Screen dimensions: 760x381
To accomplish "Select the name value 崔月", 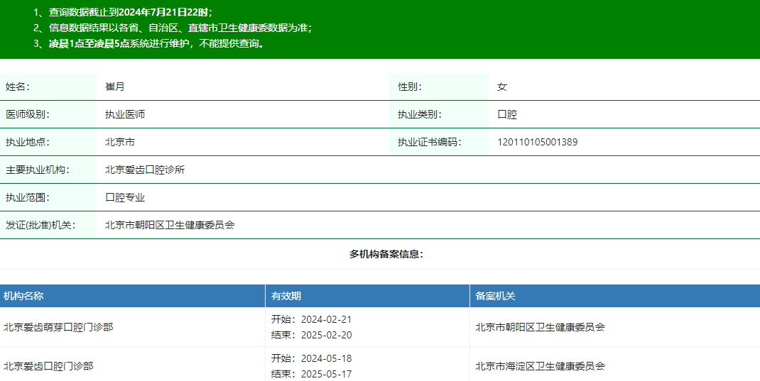I will click(x=115, y=87).
